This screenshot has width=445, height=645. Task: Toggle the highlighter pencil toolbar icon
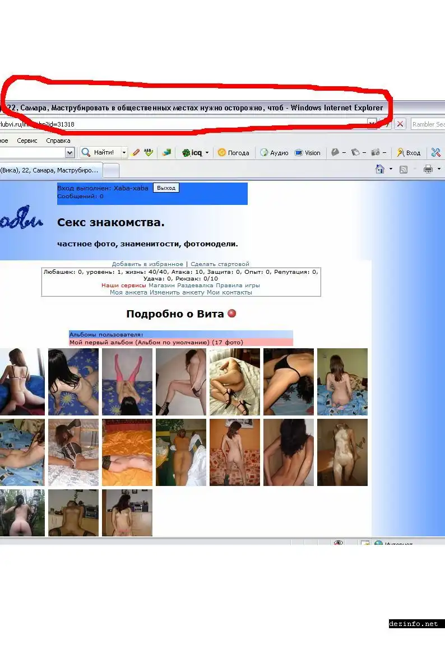tap(136, 152)
